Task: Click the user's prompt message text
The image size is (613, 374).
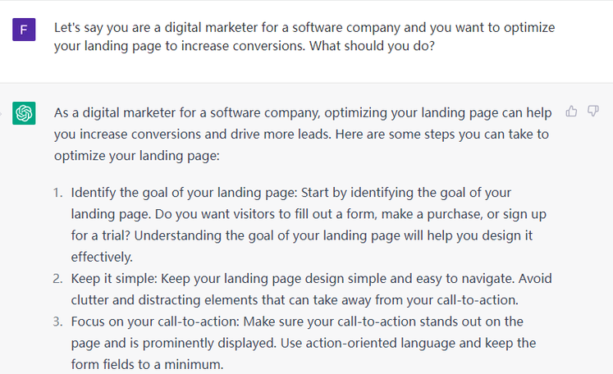Action: pyautogui.click(x=304, y=37)
